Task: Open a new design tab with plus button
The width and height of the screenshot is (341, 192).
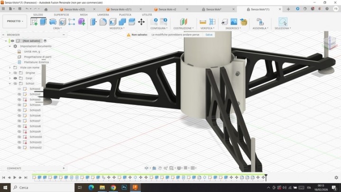Action: pyautogui.click(x=288, y=9)
